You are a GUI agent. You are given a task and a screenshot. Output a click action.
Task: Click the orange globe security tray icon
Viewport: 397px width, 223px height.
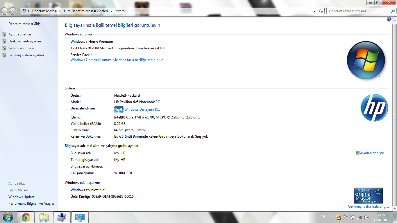point(338,217)
